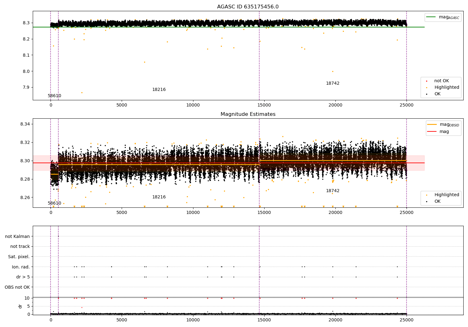Click the 8.28 y-axis tick in middle plot
Viewport: 468px width, 327px height.
click(25, 179)
